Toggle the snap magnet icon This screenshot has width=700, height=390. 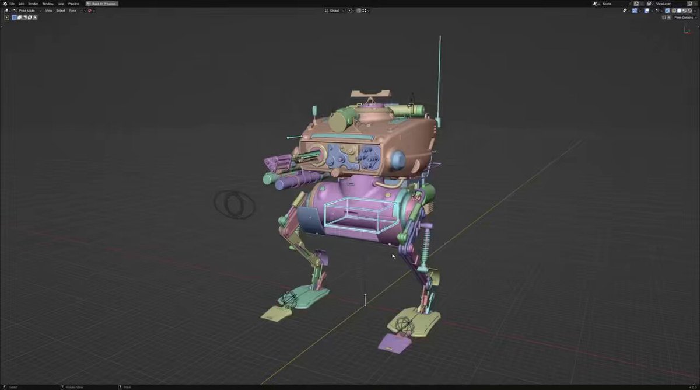[x=359, y=11]
